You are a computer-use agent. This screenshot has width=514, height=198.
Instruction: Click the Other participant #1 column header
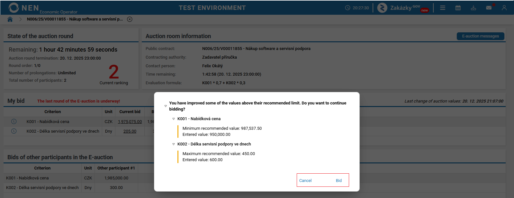(116, 168)
